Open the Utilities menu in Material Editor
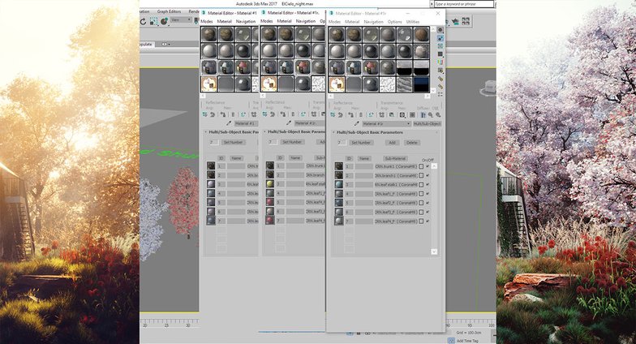636x344 pixels. click(413, 21)
